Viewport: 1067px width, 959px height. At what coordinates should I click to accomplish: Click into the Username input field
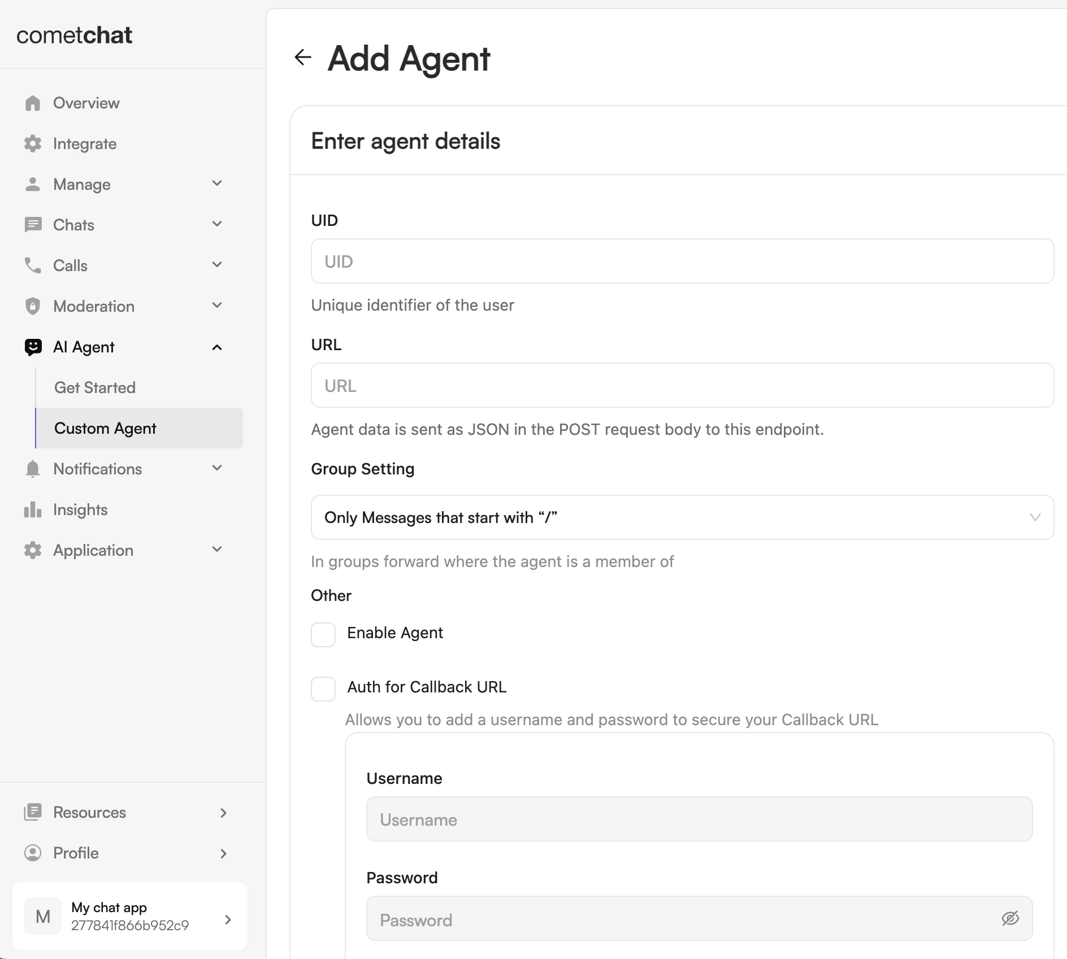pyautogui.click(x=699, y=819)
